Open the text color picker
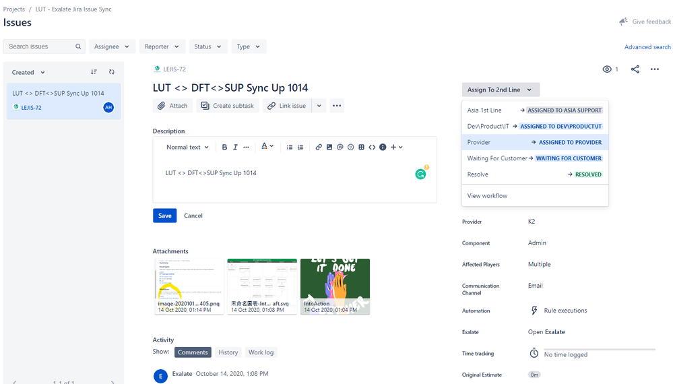Image resolution: width=673 pixels, height=384 pixels. click(267, 147)
